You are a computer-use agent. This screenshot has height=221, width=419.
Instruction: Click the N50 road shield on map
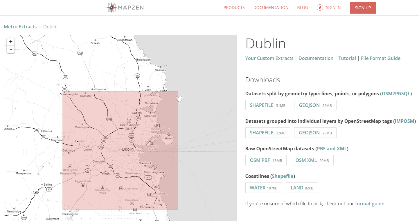point(132,135)
